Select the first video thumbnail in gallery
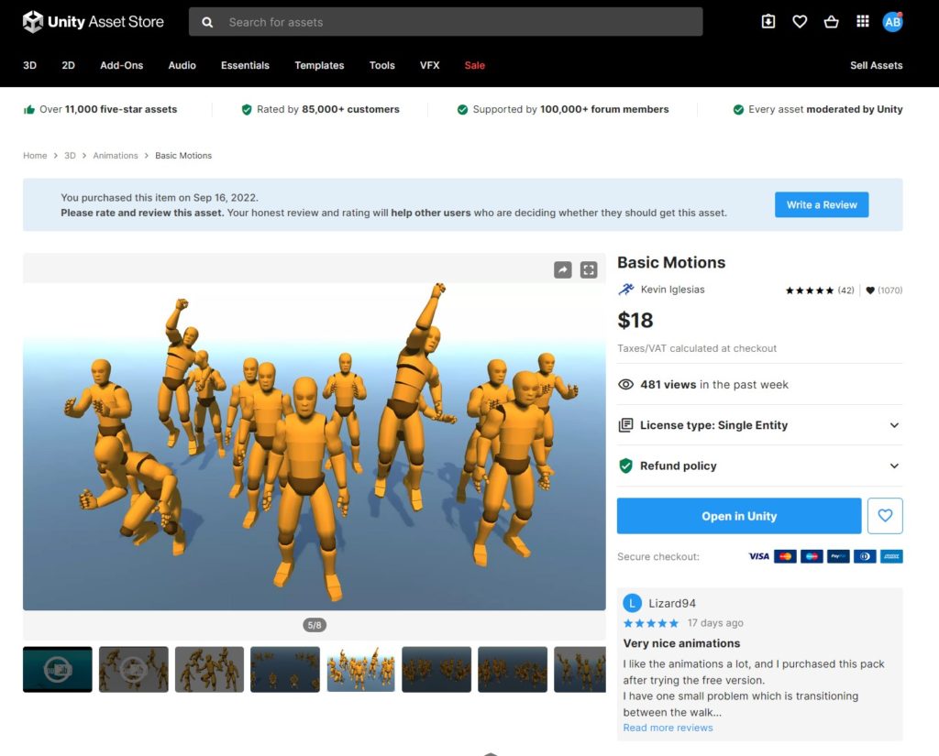The image size is (939, 756). [x=57, y=669]
